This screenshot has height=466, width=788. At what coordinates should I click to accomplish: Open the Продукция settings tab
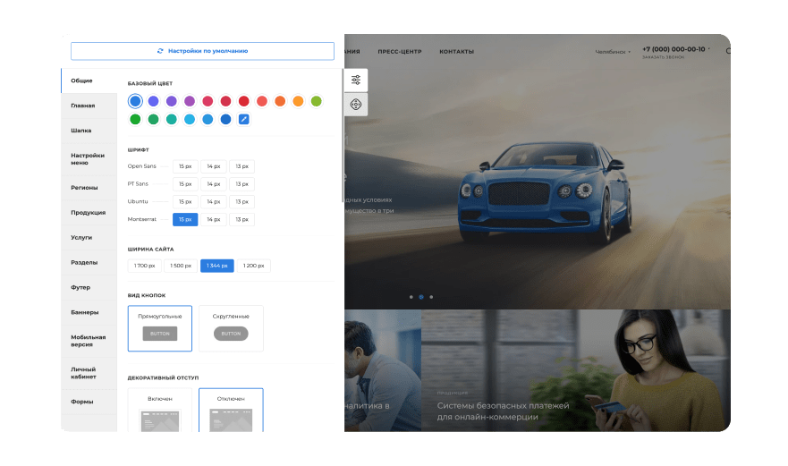[89, 213]
